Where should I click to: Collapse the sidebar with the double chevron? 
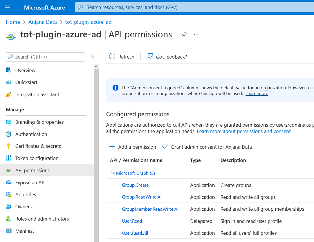tap(93, 57)
